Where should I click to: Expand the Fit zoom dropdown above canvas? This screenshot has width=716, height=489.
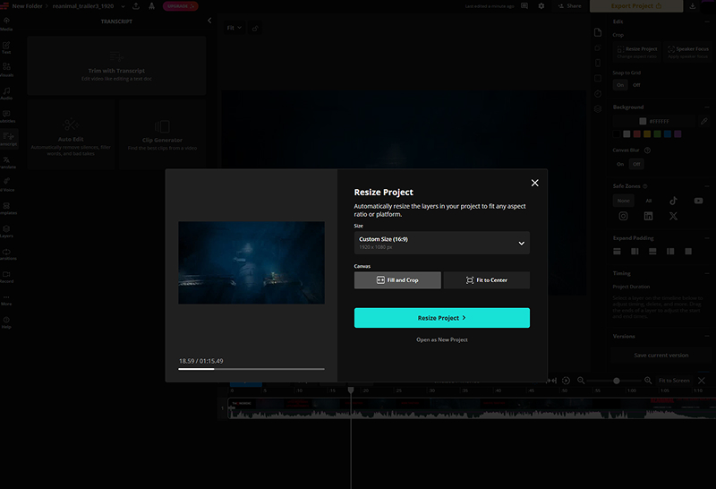(x=234, y=28)
